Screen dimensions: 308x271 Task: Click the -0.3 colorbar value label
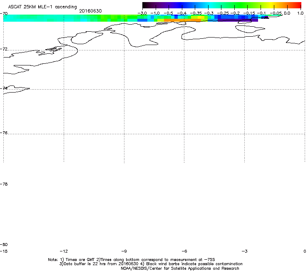209,13
